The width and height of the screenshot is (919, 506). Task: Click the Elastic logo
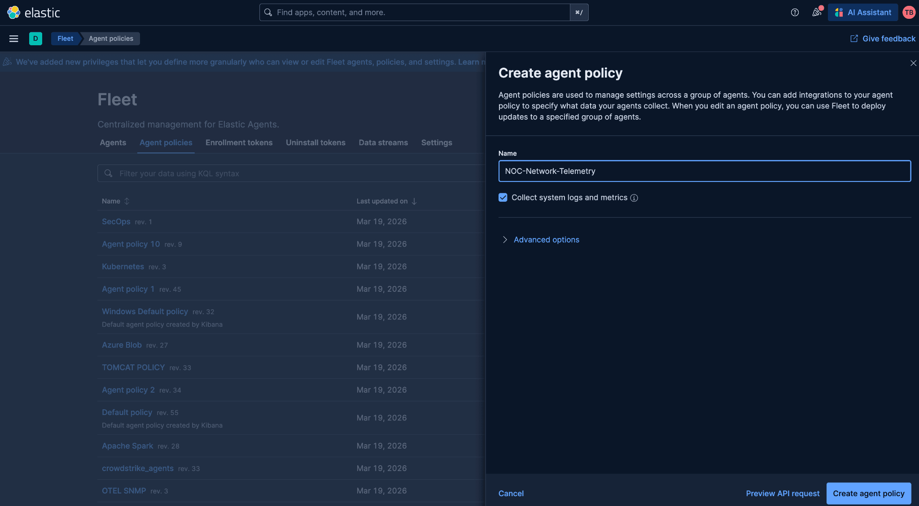pos(34,13)
